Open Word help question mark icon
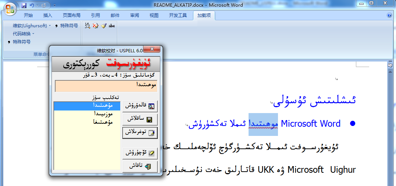 (x=389, y=15)
